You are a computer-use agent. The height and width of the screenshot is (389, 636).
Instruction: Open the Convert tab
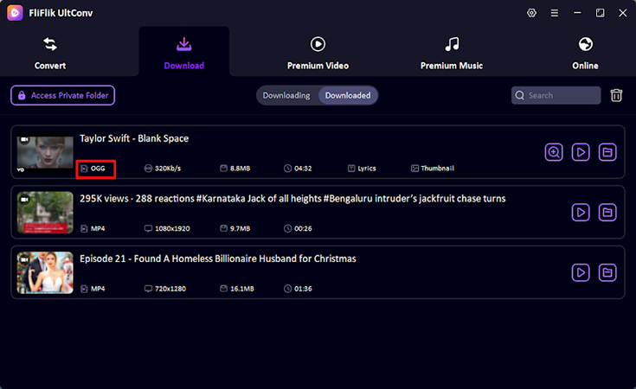pos(50,53)
